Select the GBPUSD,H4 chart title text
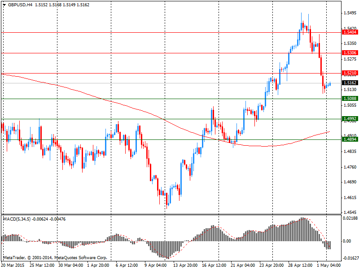Viewport: 359px width, 269px height. tap(20, 5)
